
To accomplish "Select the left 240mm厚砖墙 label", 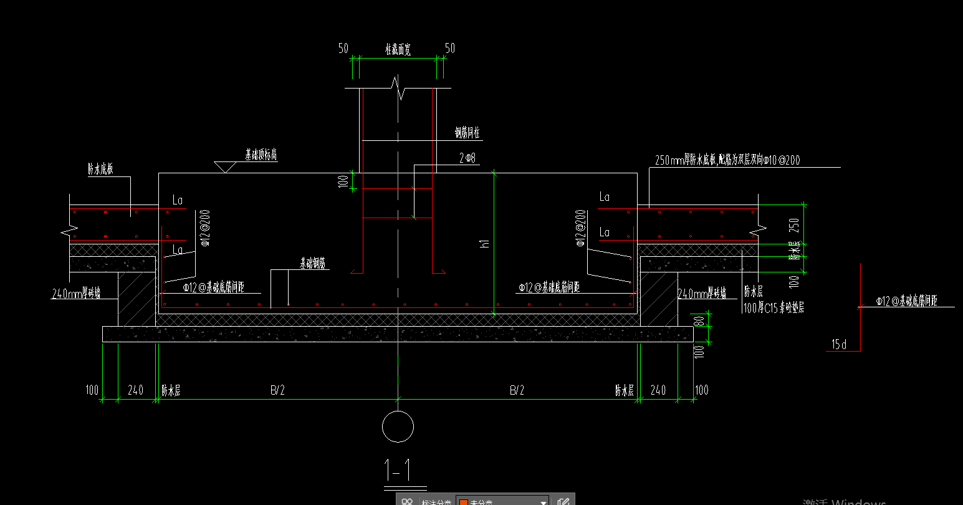I will click(x=77, y=294).
